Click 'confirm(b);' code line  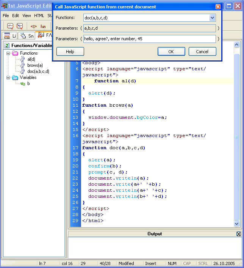coord(105,166)
